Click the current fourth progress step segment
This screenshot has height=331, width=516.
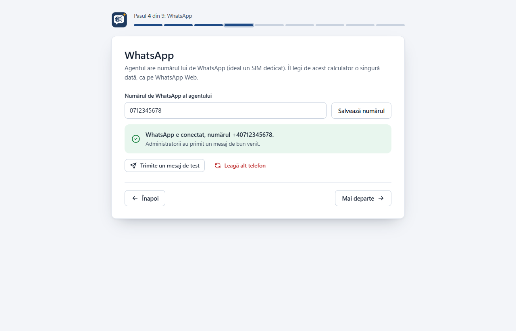click(x=239, y=25)
